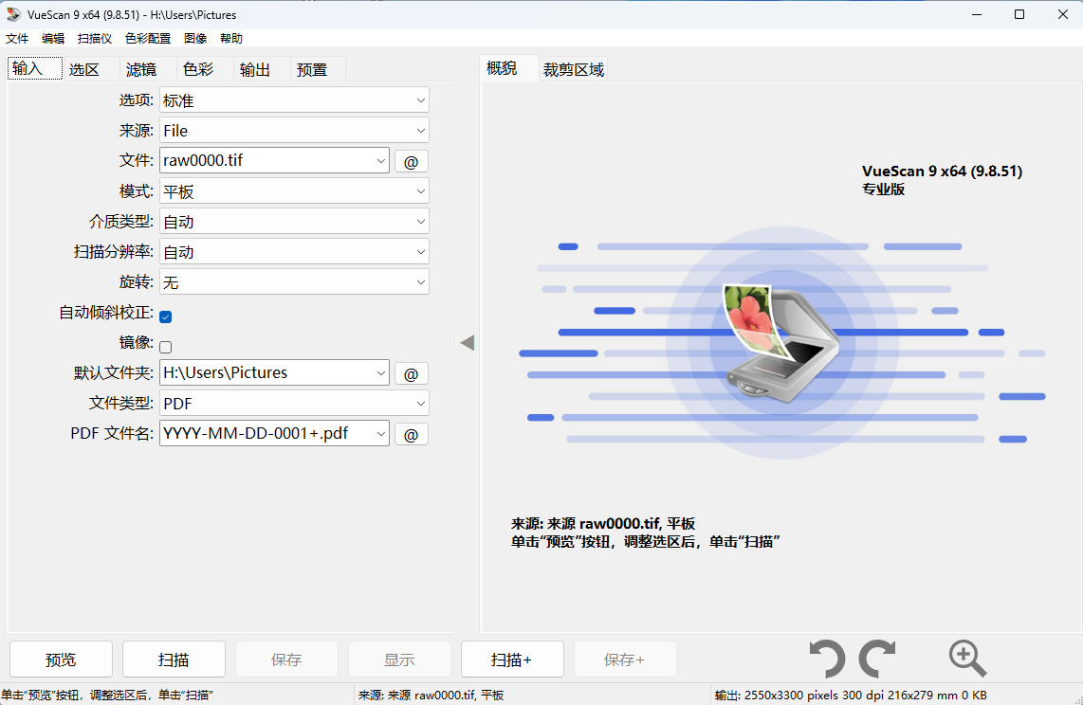Minimize the VueScan window
This screenshot has height=705, width=1083.
(977, 14)
